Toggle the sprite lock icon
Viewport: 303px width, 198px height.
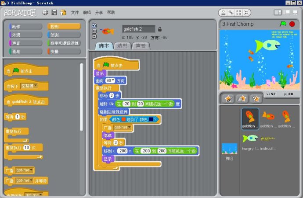159,29
